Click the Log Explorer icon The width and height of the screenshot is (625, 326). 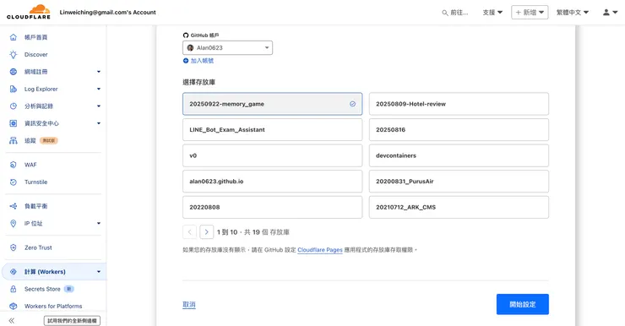(14, 89)
